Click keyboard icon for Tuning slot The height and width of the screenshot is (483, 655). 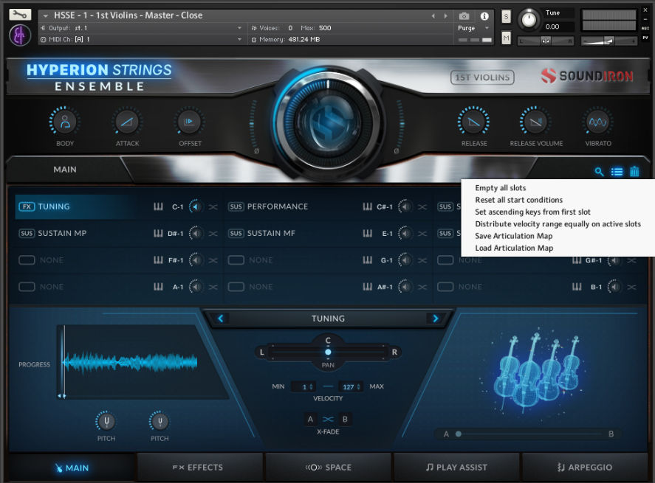pos(158,206)
